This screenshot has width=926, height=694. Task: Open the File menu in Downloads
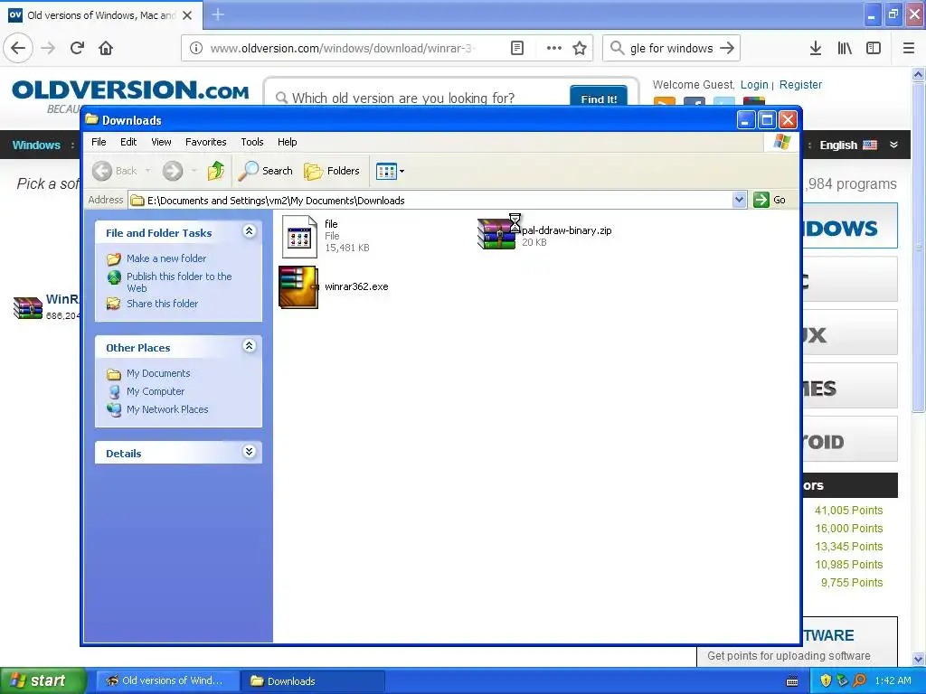coord(99,142)
